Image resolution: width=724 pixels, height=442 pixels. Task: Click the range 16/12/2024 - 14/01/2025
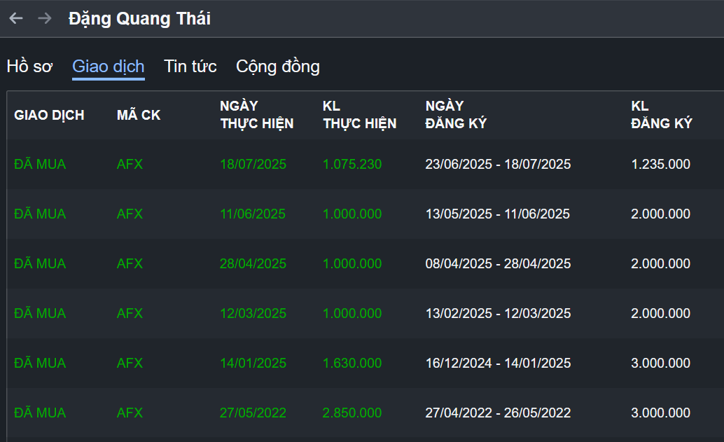[499, 363]
